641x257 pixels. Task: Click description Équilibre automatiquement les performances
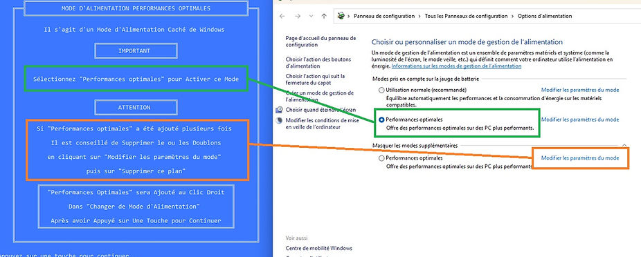(494, 102)
